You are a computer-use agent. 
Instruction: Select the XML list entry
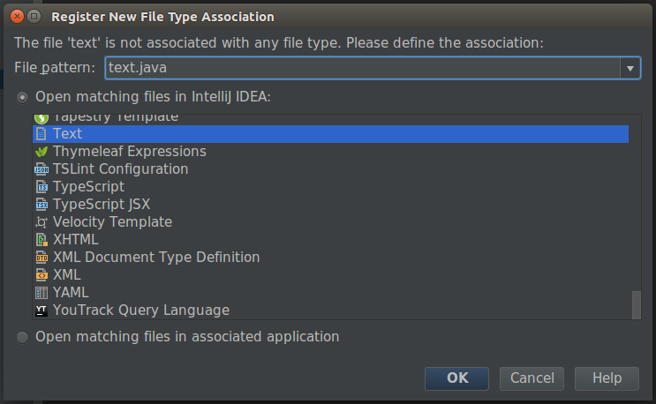pyautogui.click(x=66, y=275)
